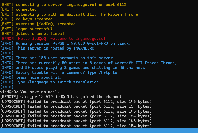Viewport: 198px width, 133px height.
Task: Select the "connected" status line
Action: click(x=26, y=9)
